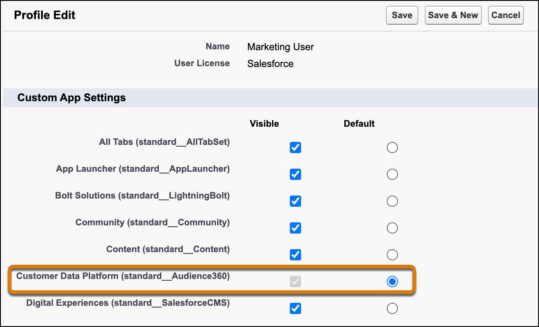Click the Custom App Settings section header
This screenshot has width=539, height=327.
pos(71,98)
